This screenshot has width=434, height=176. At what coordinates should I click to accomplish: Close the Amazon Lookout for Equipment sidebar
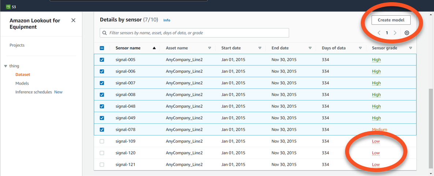click(73, 20)
